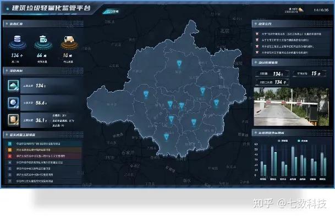
Task: Select the sphere icon beside 56.6 t
Action: (x=13, y=103)
